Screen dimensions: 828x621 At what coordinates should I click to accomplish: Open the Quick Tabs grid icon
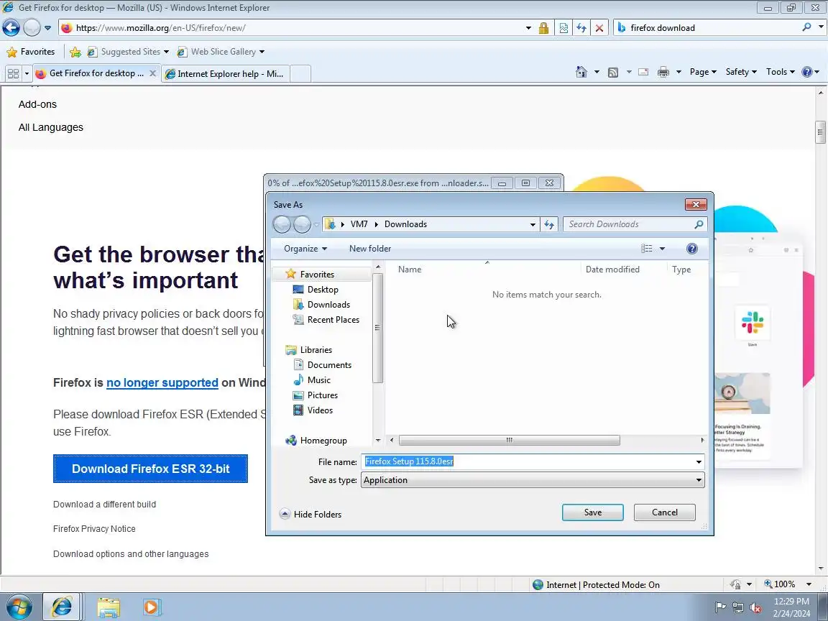coord(13,73)
